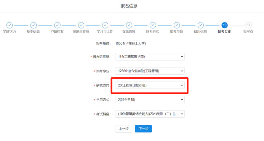The width and height of the screenshot is (264, 141).
Task: Select the 报考专业 step label
Action: click(224, 32)
